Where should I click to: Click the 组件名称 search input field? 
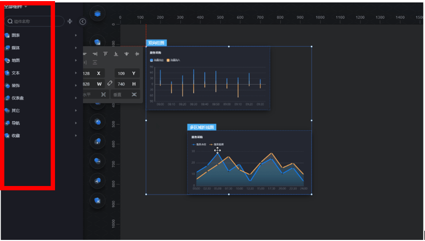35,22
